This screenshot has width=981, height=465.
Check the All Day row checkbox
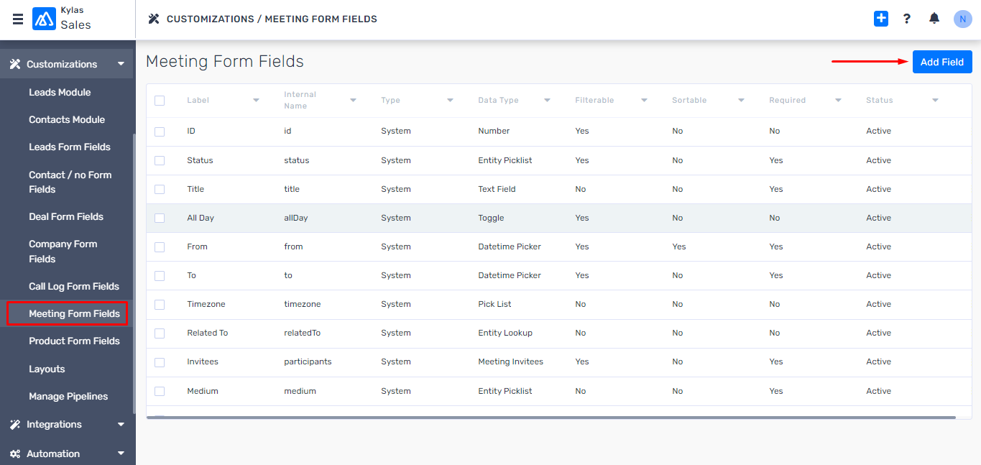160,218
